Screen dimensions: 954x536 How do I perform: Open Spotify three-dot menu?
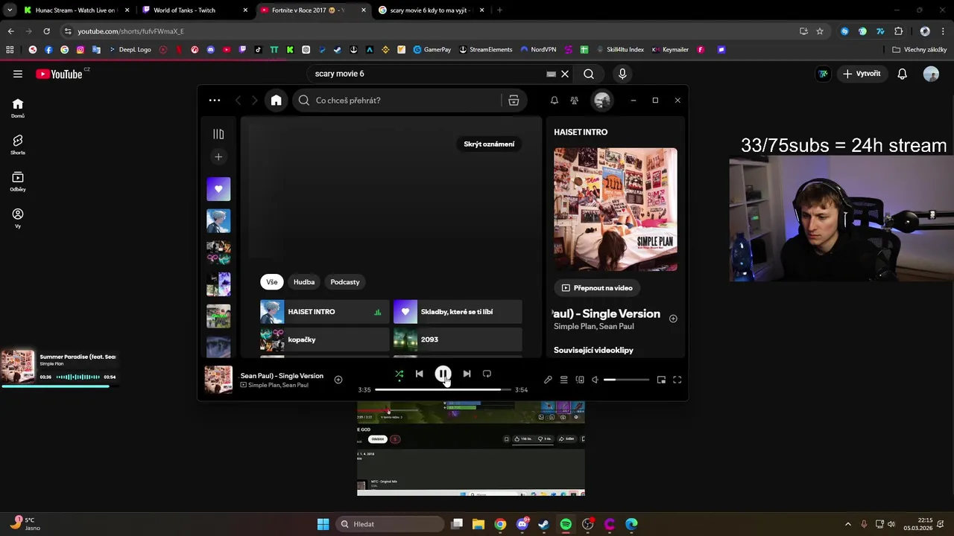(x=215, y=100)
